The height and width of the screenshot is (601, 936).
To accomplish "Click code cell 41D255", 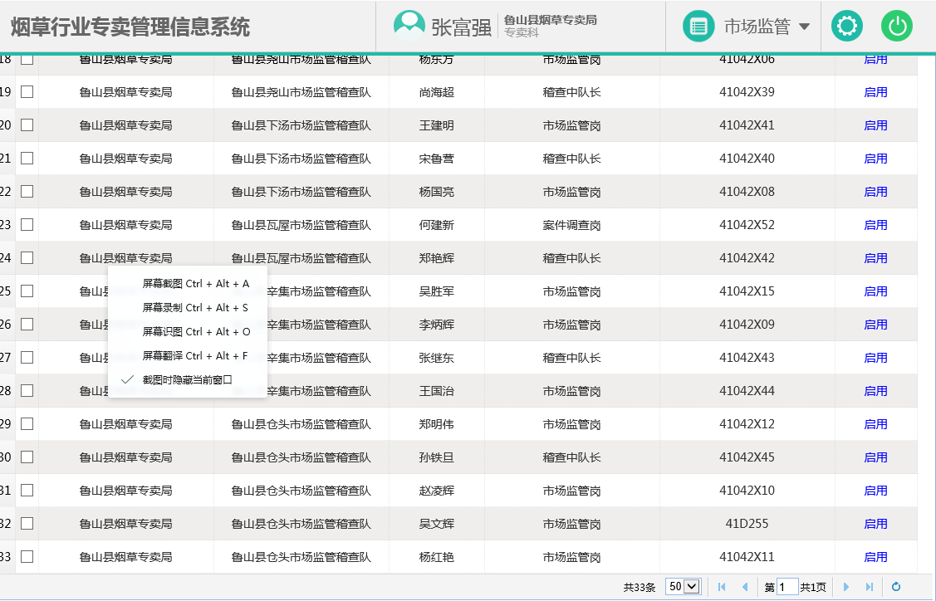I will 747,524.
